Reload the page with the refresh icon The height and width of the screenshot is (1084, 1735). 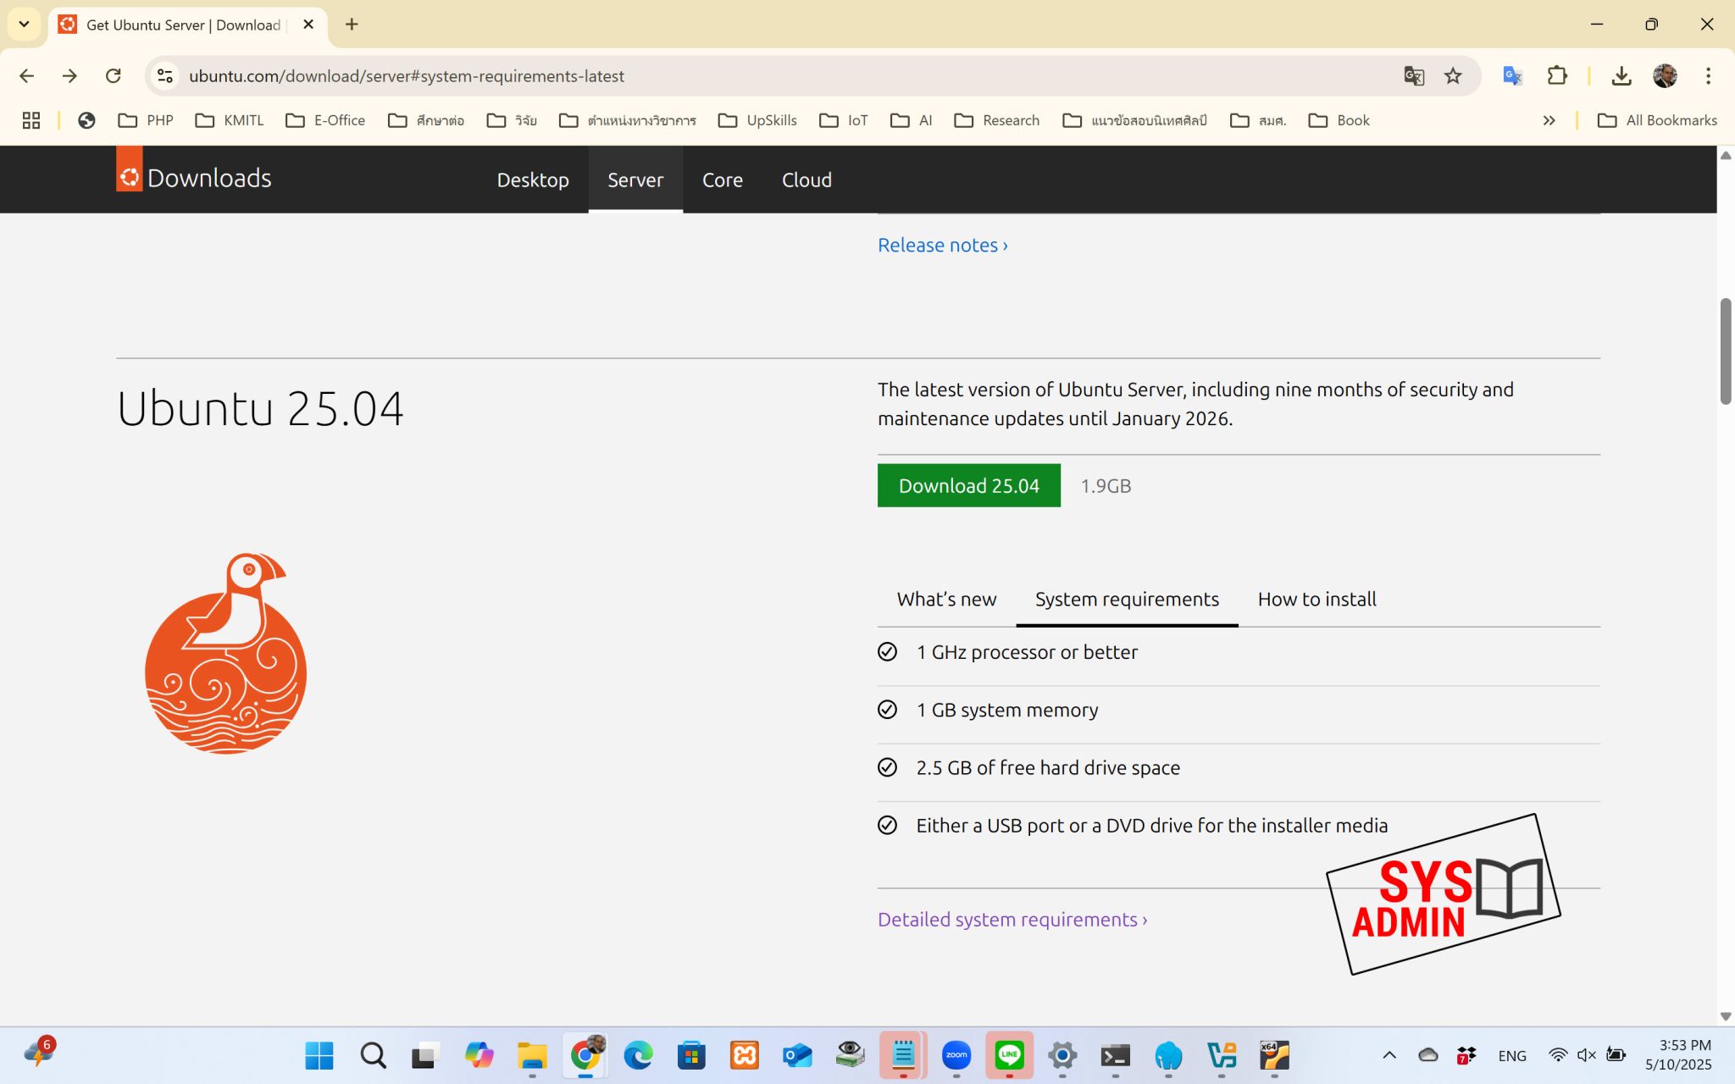114,75
